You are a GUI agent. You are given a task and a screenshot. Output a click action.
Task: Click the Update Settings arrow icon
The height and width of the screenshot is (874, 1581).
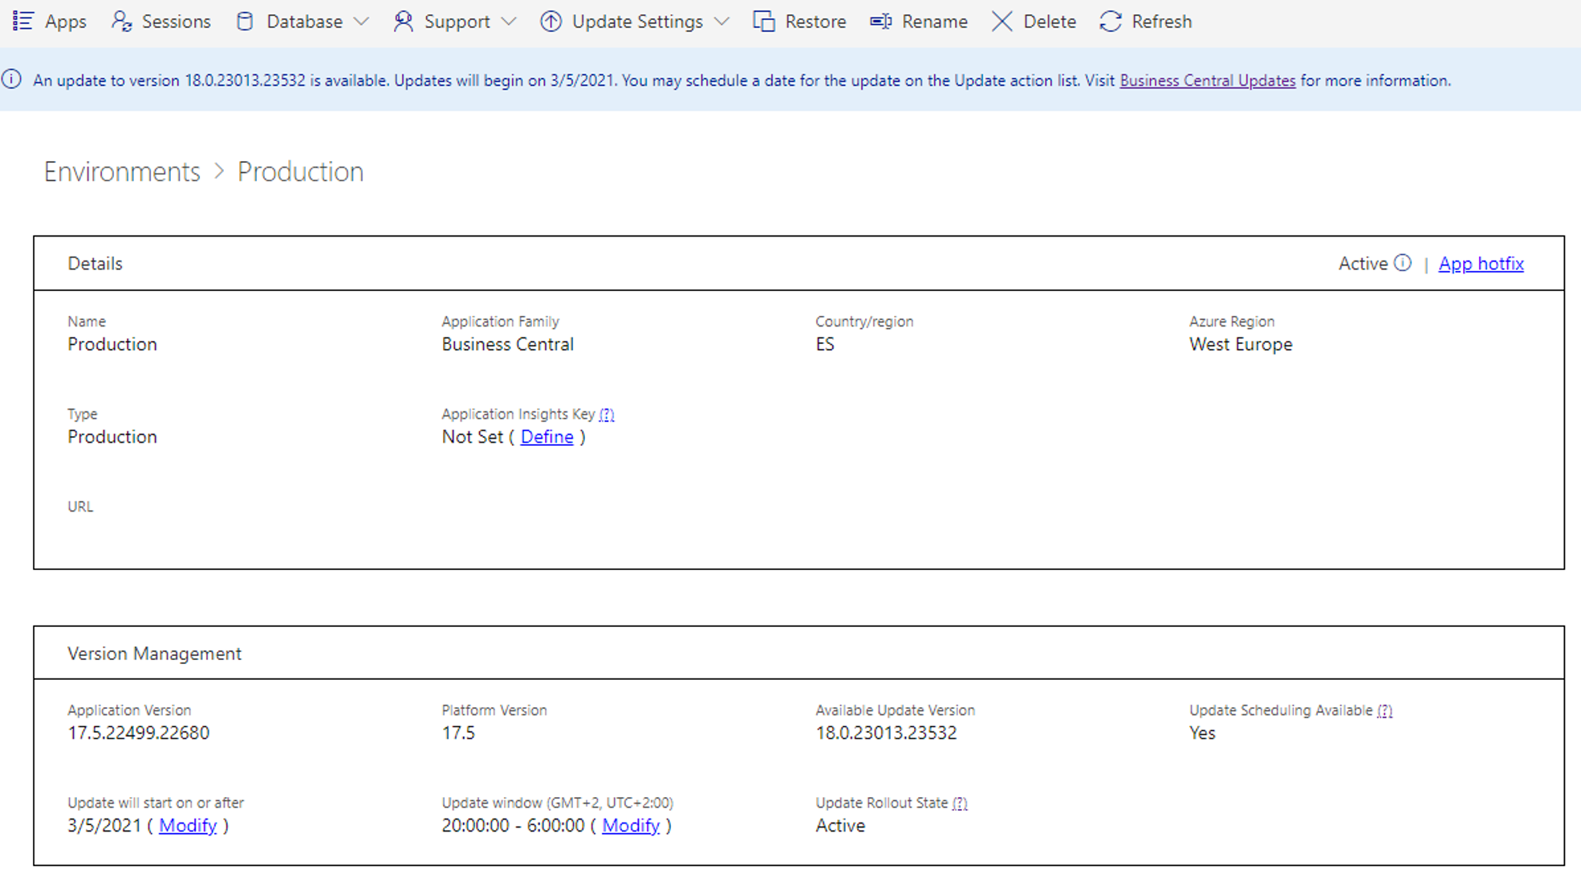tap(551, 21)
